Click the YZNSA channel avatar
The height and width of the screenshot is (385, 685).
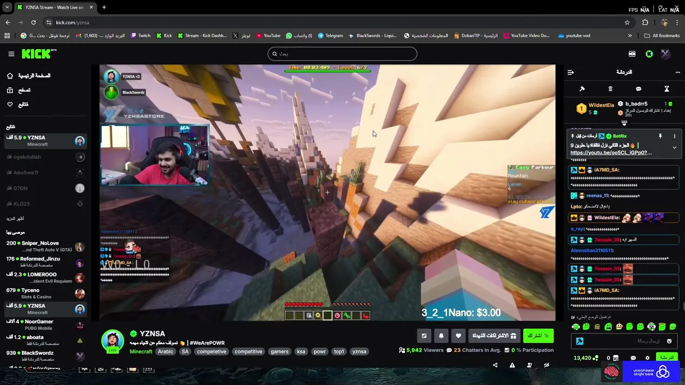coord(112,341)
